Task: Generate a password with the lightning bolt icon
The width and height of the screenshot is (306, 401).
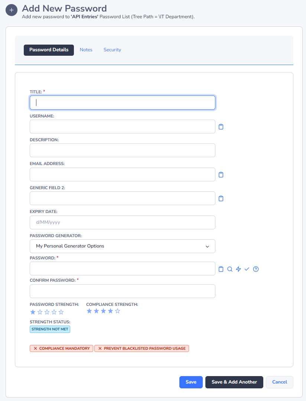Action: pos(238,269)
